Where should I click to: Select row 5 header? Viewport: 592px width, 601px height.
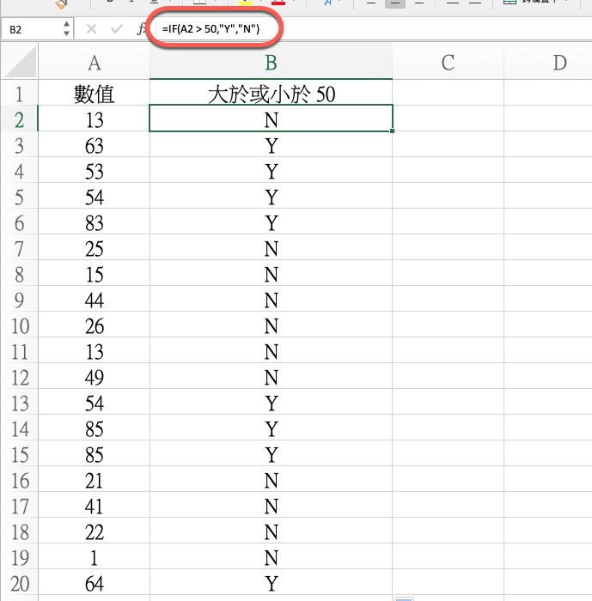point(19,197)
